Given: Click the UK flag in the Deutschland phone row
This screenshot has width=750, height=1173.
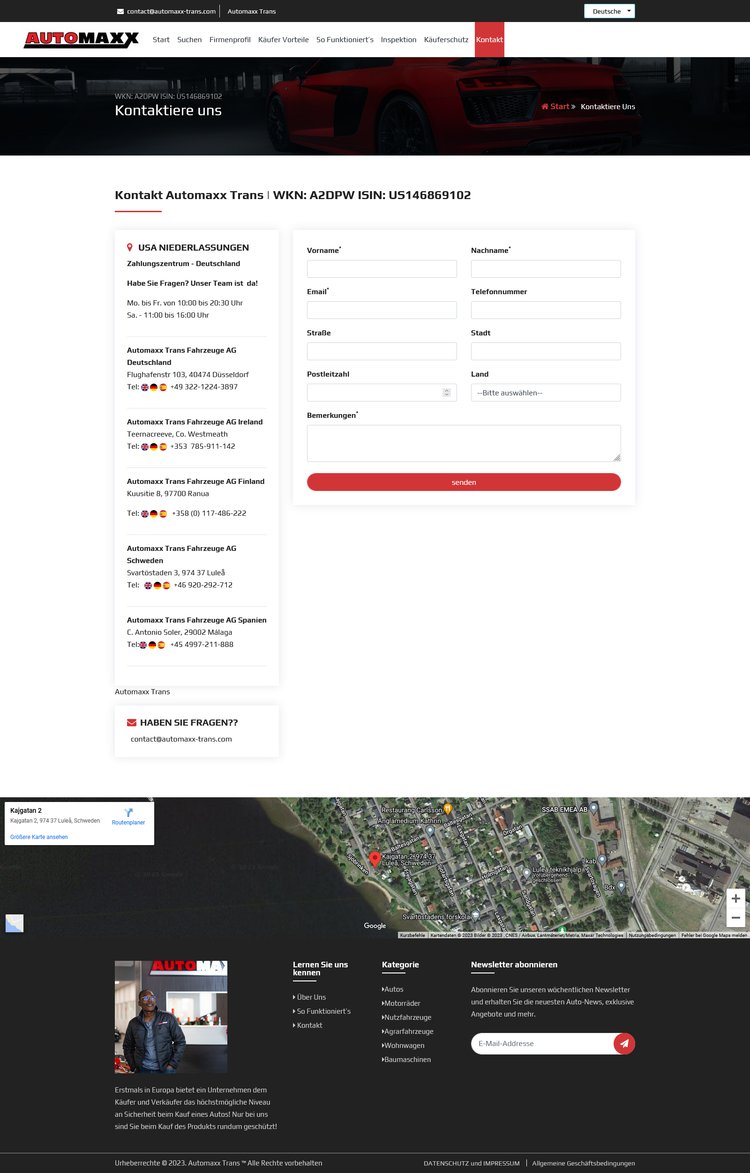Looking at the screenshot, I should pyautogui.click(x=145, y=387).
